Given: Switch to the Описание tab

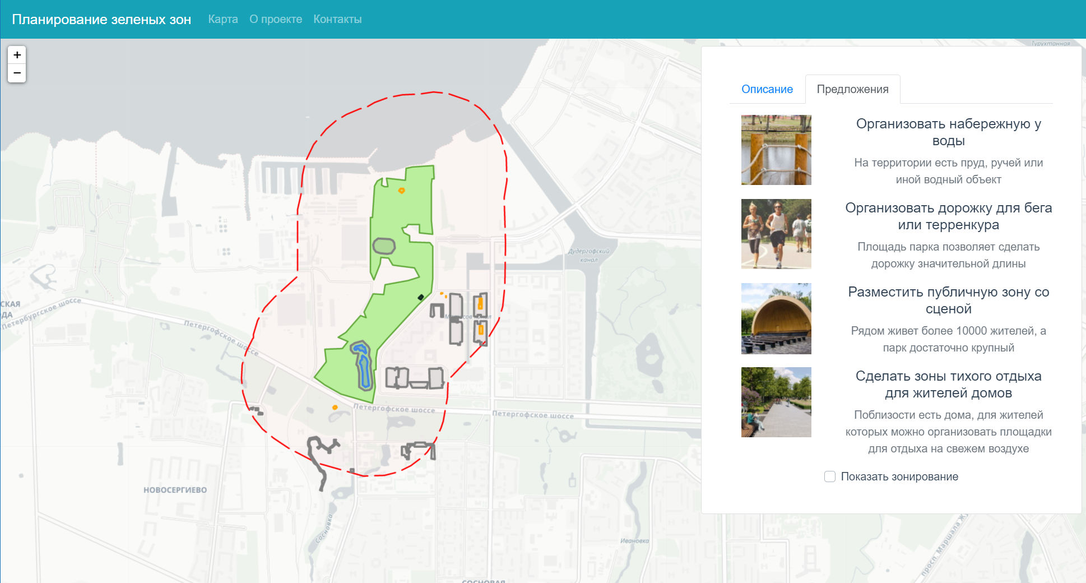Looking at the screenshot, I should click(x=767, y=89).
